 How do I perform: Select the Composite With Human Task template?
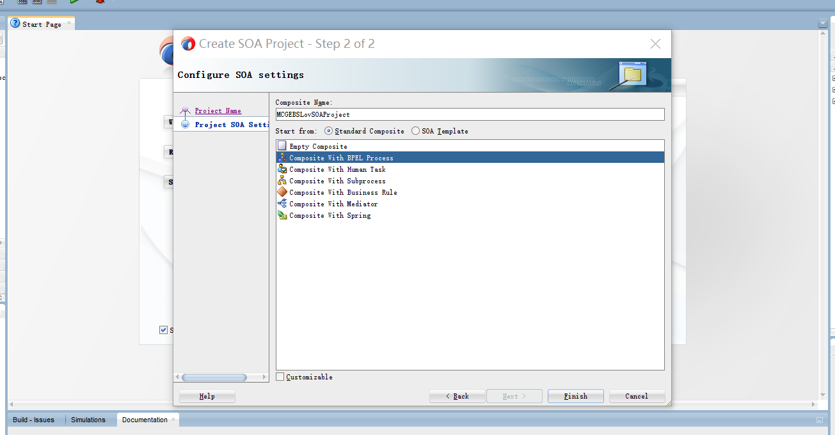coord(337,169)
